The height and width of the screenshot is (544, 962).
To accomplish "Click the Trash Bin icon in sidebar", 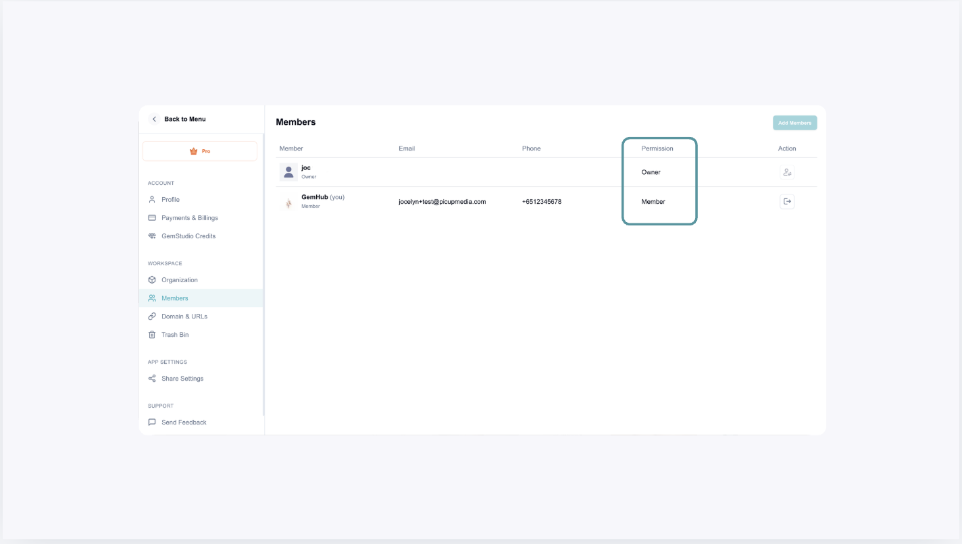I will coord(152,334).
